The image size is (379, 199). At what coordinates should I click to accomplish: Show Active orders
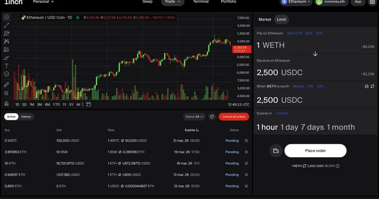11,117
